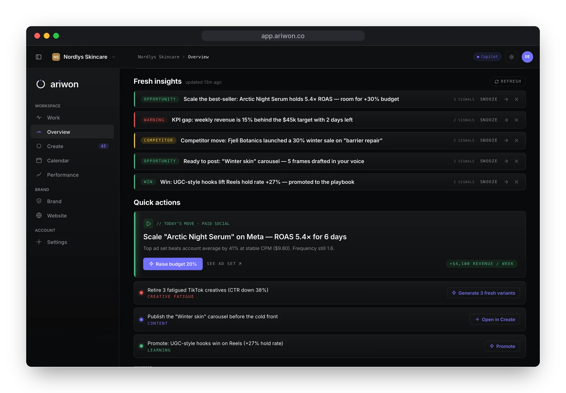Refresh the fresh insights
The width and height of the screenshot is (566, 393).
point(508,81)
